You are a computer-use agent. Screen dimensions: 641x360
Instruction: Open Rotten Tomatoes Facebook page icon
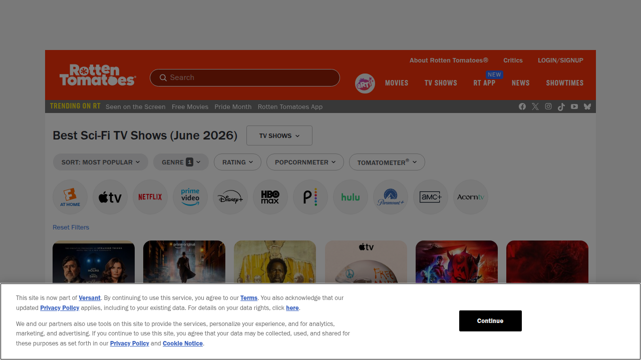point(522,106)
